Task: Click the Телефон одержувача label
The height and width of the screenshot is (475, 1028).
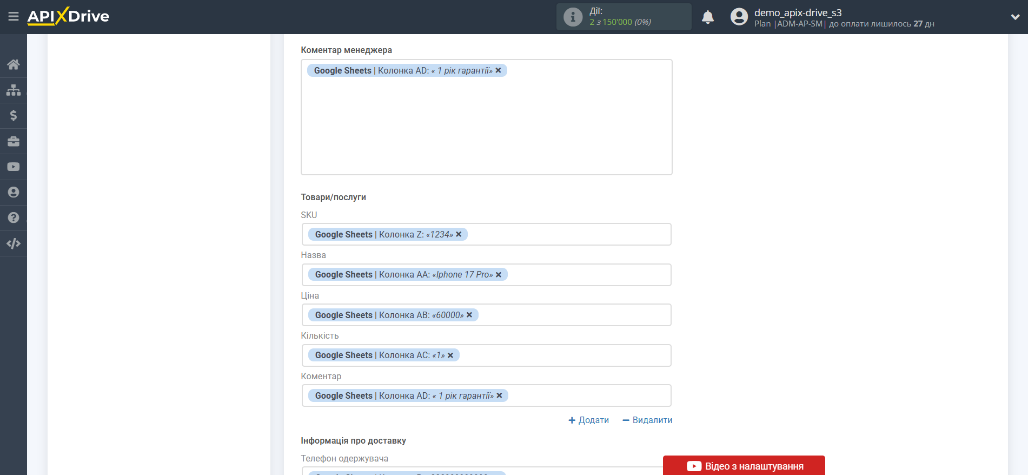Action: point(344,458)
